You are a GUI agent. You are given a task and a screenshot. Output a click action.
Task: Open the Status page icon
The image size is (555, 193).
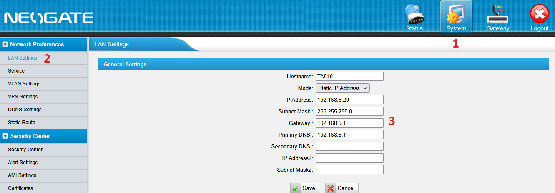point(414,15)
